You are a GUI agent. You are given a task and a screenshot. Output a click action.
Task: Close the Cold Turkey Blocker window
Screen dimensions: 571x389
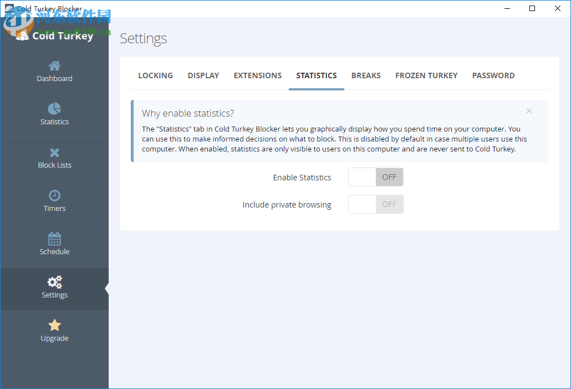coord(558,8)
